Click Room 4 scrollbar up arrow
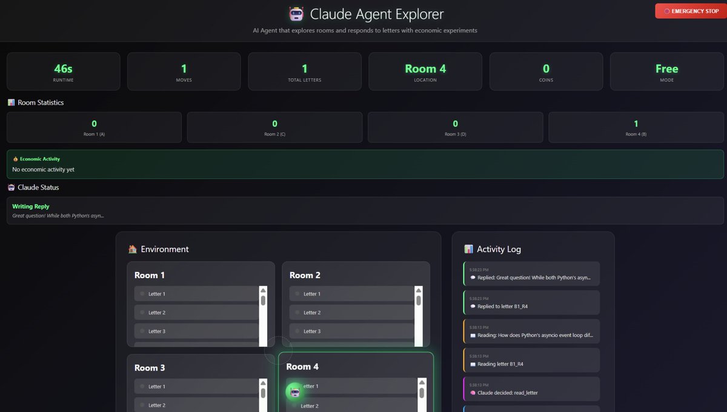 tap(421, 382)
